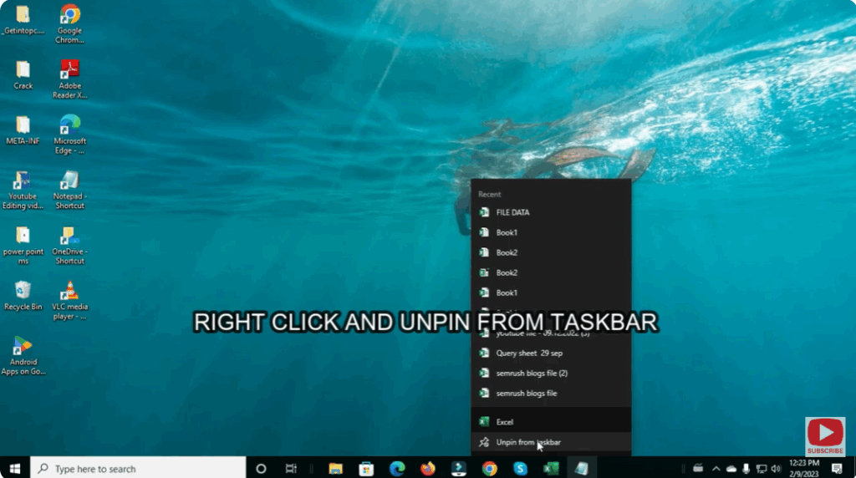The width and height of the screenshot is (856, 478).
Task: Launch Firefox from the taskbar
Action: point(427,468)
